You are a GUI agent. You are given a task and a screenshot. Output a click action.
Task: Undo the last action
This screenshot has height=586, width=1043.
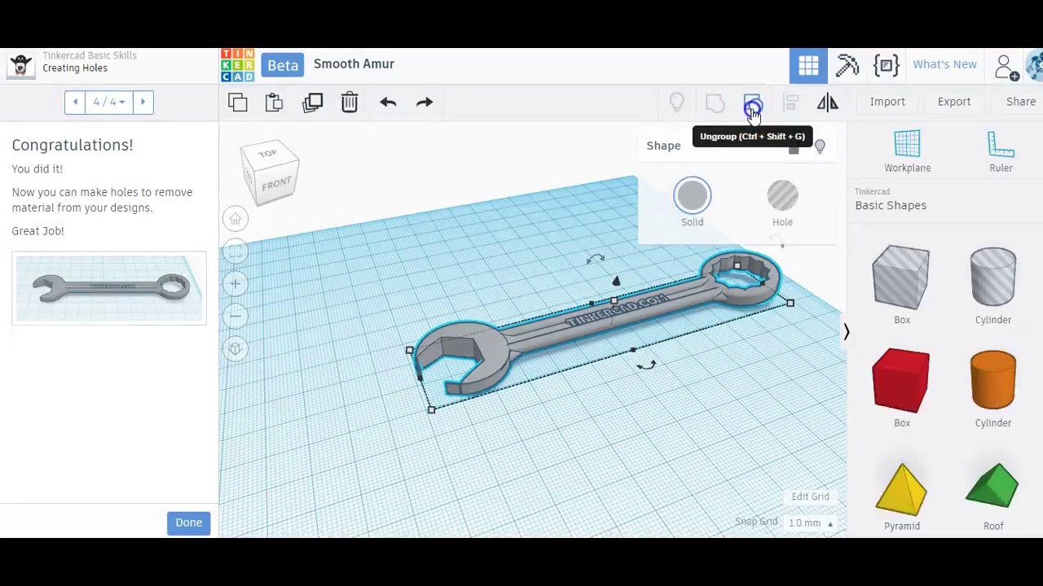[388, 103]
